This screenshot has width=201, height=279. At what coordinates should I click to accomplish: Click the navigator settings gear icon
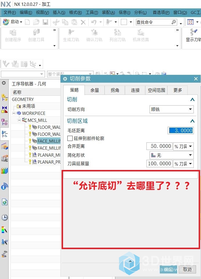tap(4, 83)
